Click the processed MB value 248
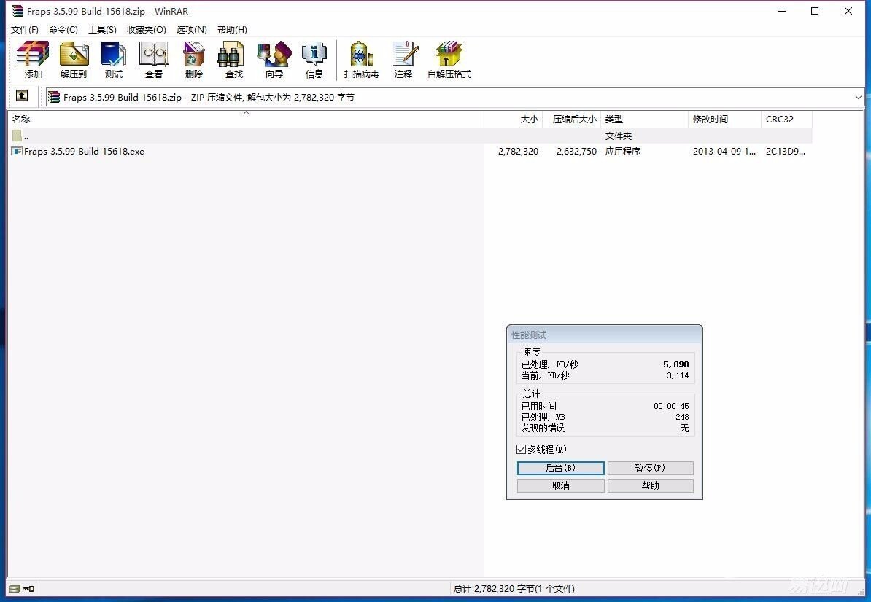This screenshot has height=602, width=871. coord(682,417)
